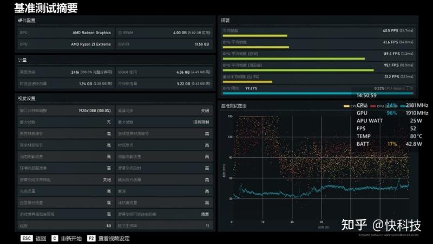Screen dimensions: 433x244
Task: Open 查看视频设定 video settings
Action: (114, 239)
